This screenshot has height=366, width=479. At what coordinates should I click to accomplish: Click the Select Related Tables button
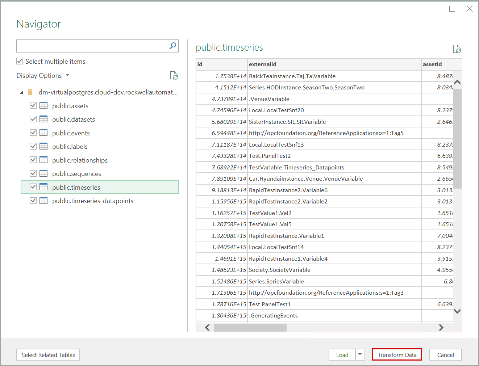click(x=48, y=355)
